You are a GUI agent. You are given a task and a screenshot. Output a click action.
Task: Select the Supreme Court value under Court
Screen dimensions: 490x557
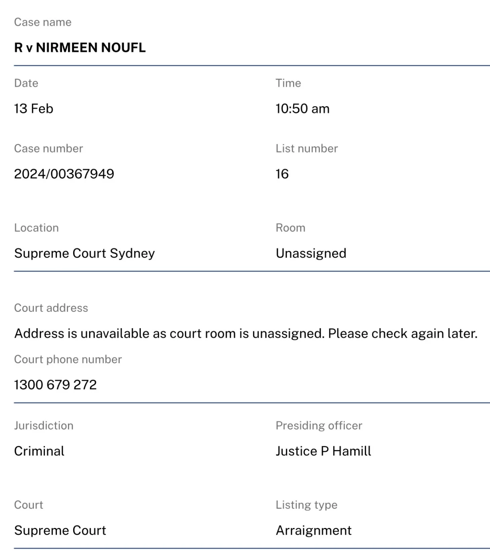[x=60, y=530]
